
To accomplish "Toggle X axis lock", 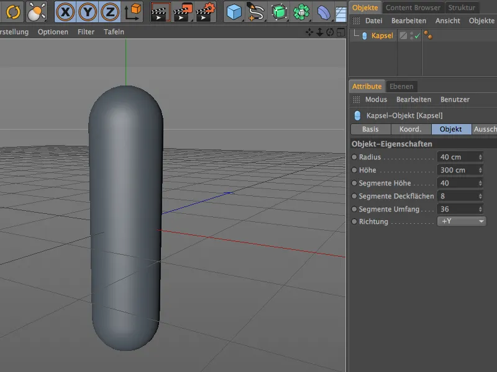I will tap(65, 12).
